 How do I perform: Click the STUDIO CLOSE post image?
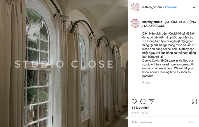pos(64,63)
